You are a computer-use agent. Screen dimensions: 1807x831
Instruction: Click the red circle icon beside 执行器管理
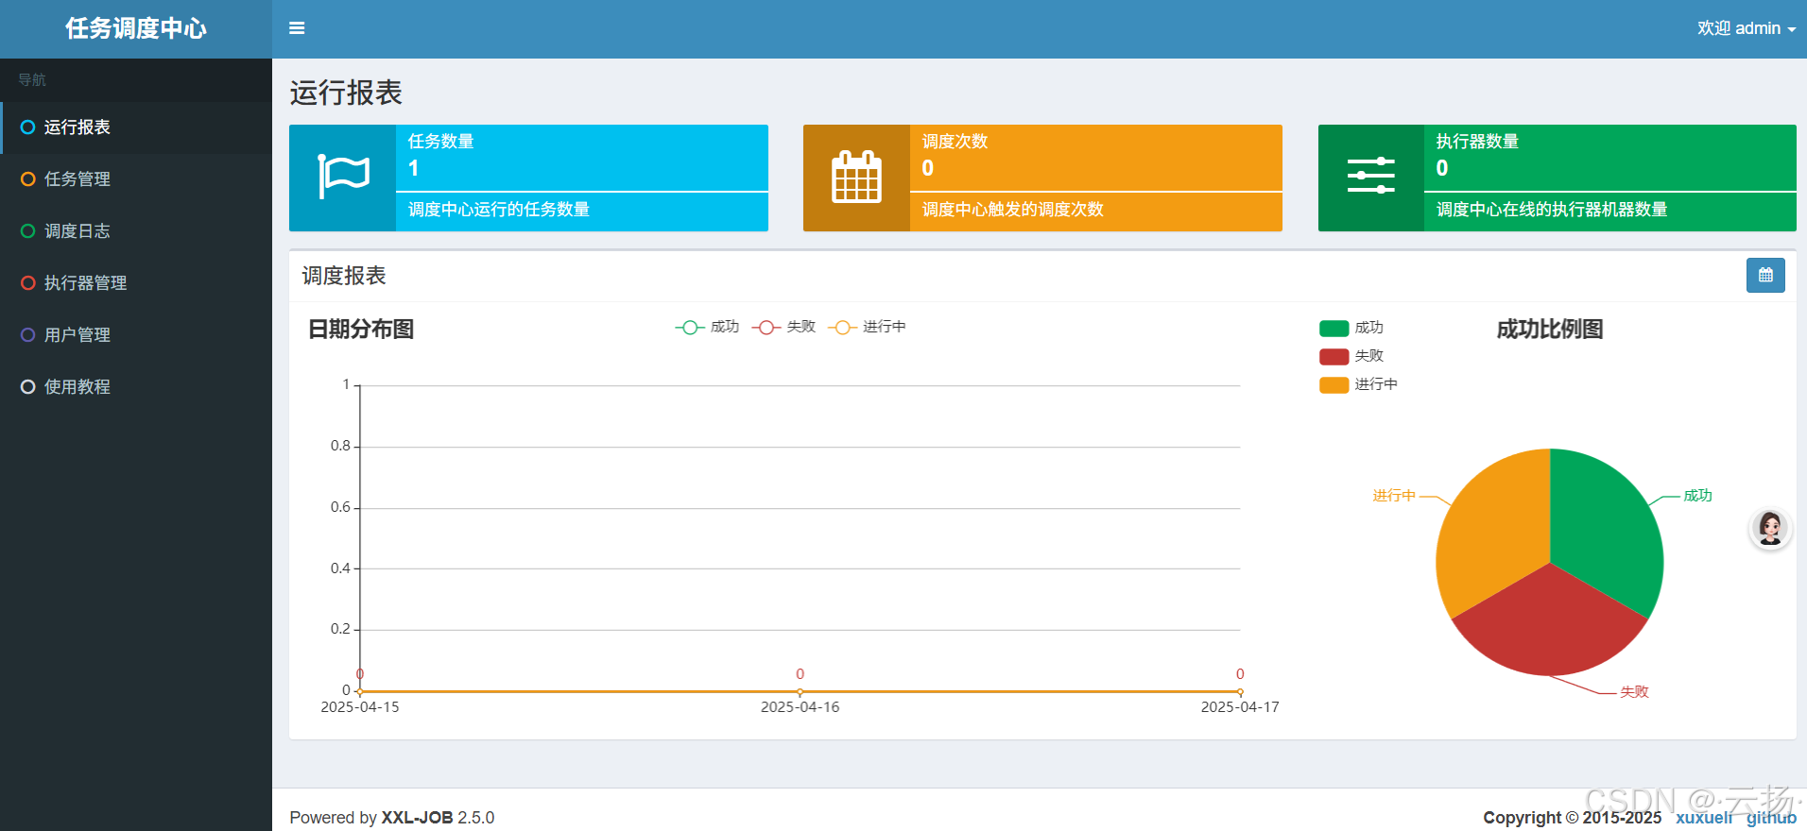click(x=27, y=283)
